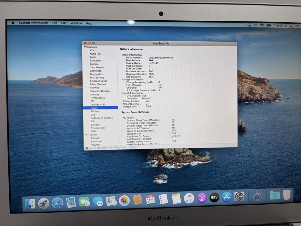The width and height of the screenshot is (301, 226).
Task: Click serial number D86231106XBDKRNAP value
Action: tap(161, 58)
